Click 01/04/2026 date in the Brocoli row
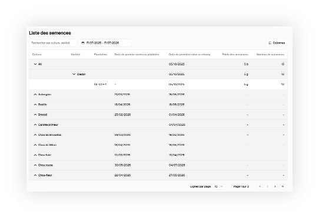Image resolution: width=319 pixels, height=218 pixels. (x=177, y=115)
